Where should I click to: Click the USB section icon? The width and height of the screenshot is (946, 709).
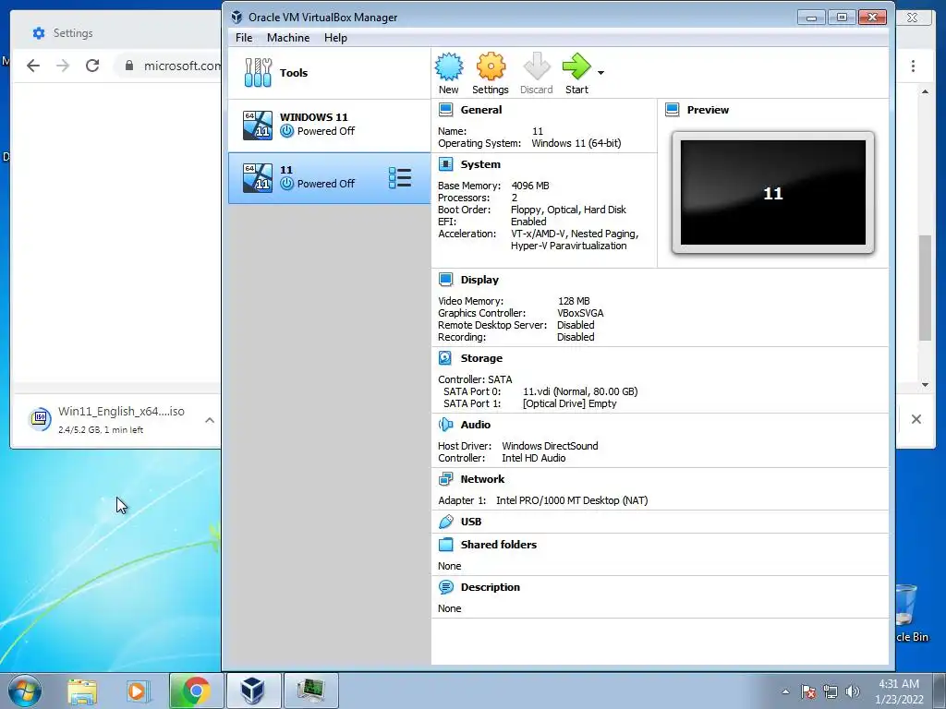[x=446, y=522]
